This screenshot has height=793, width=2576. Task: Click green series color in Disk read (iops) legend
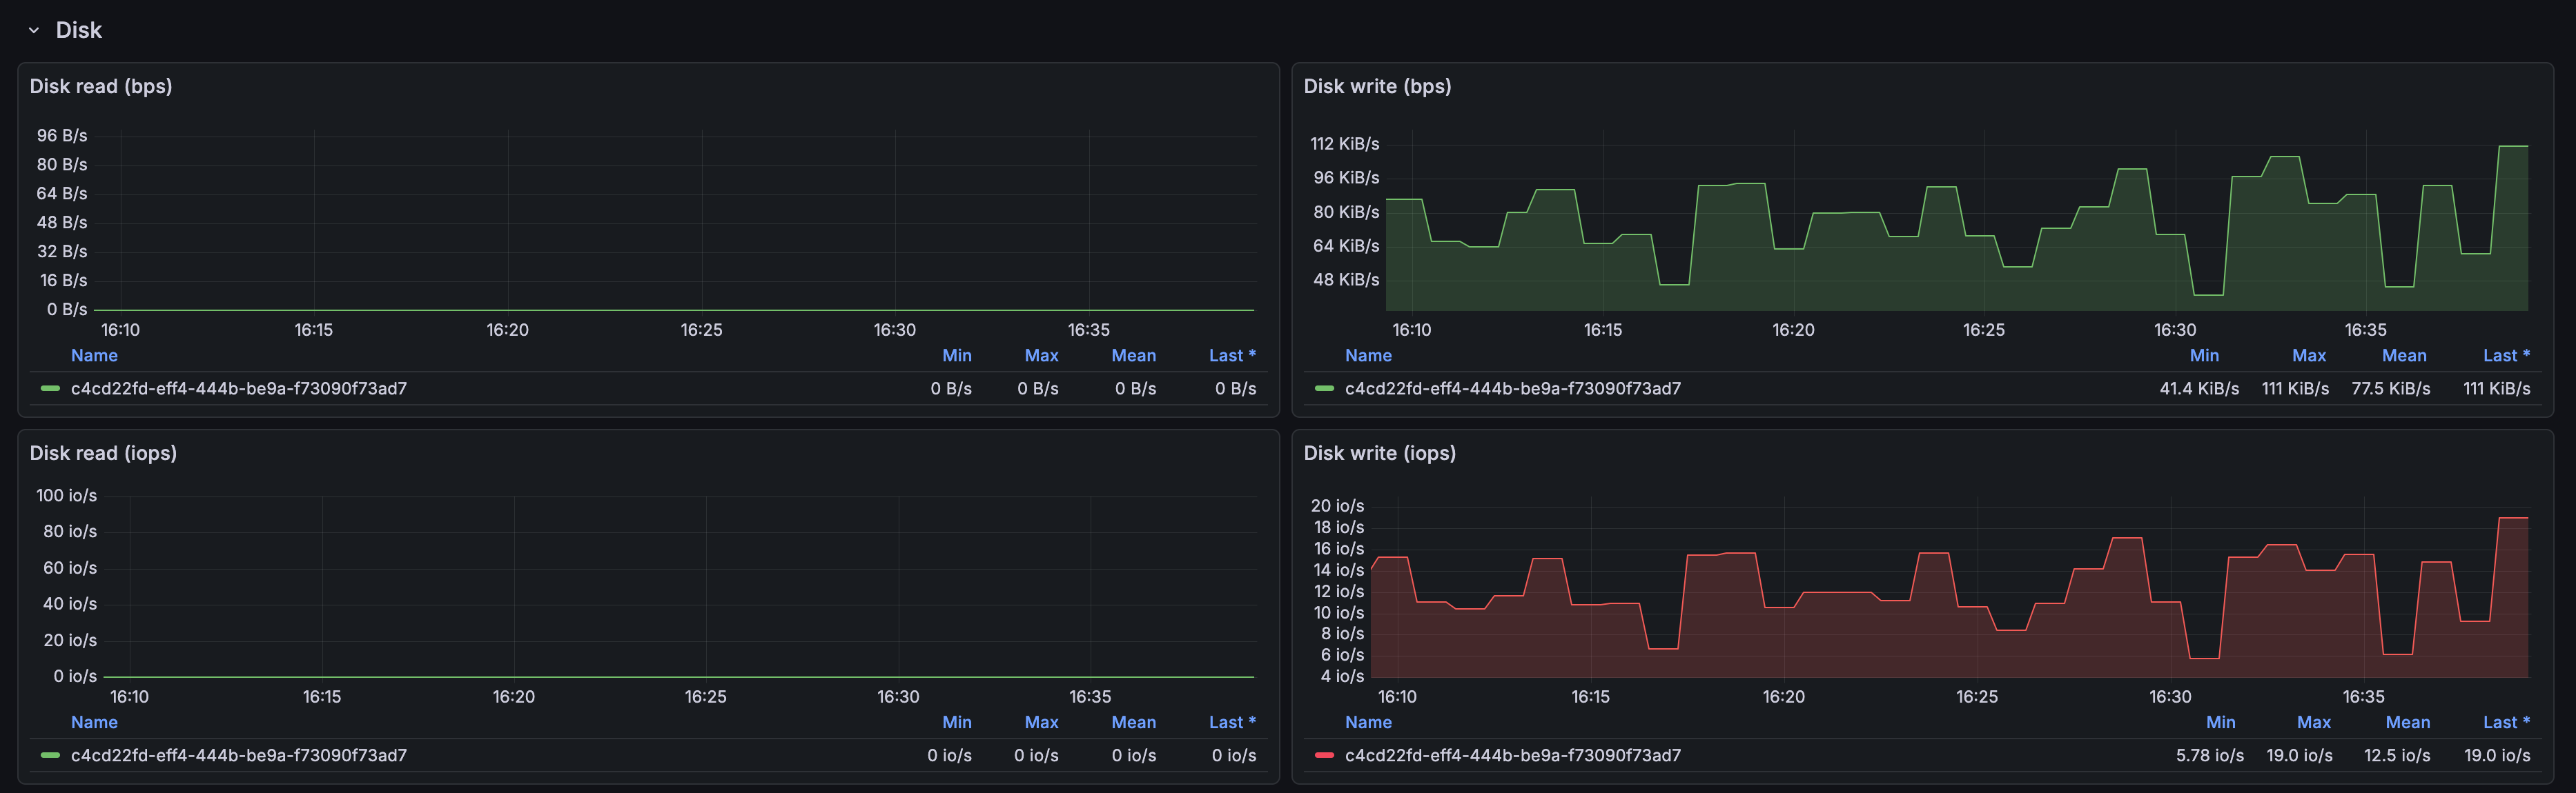point(50,755)
